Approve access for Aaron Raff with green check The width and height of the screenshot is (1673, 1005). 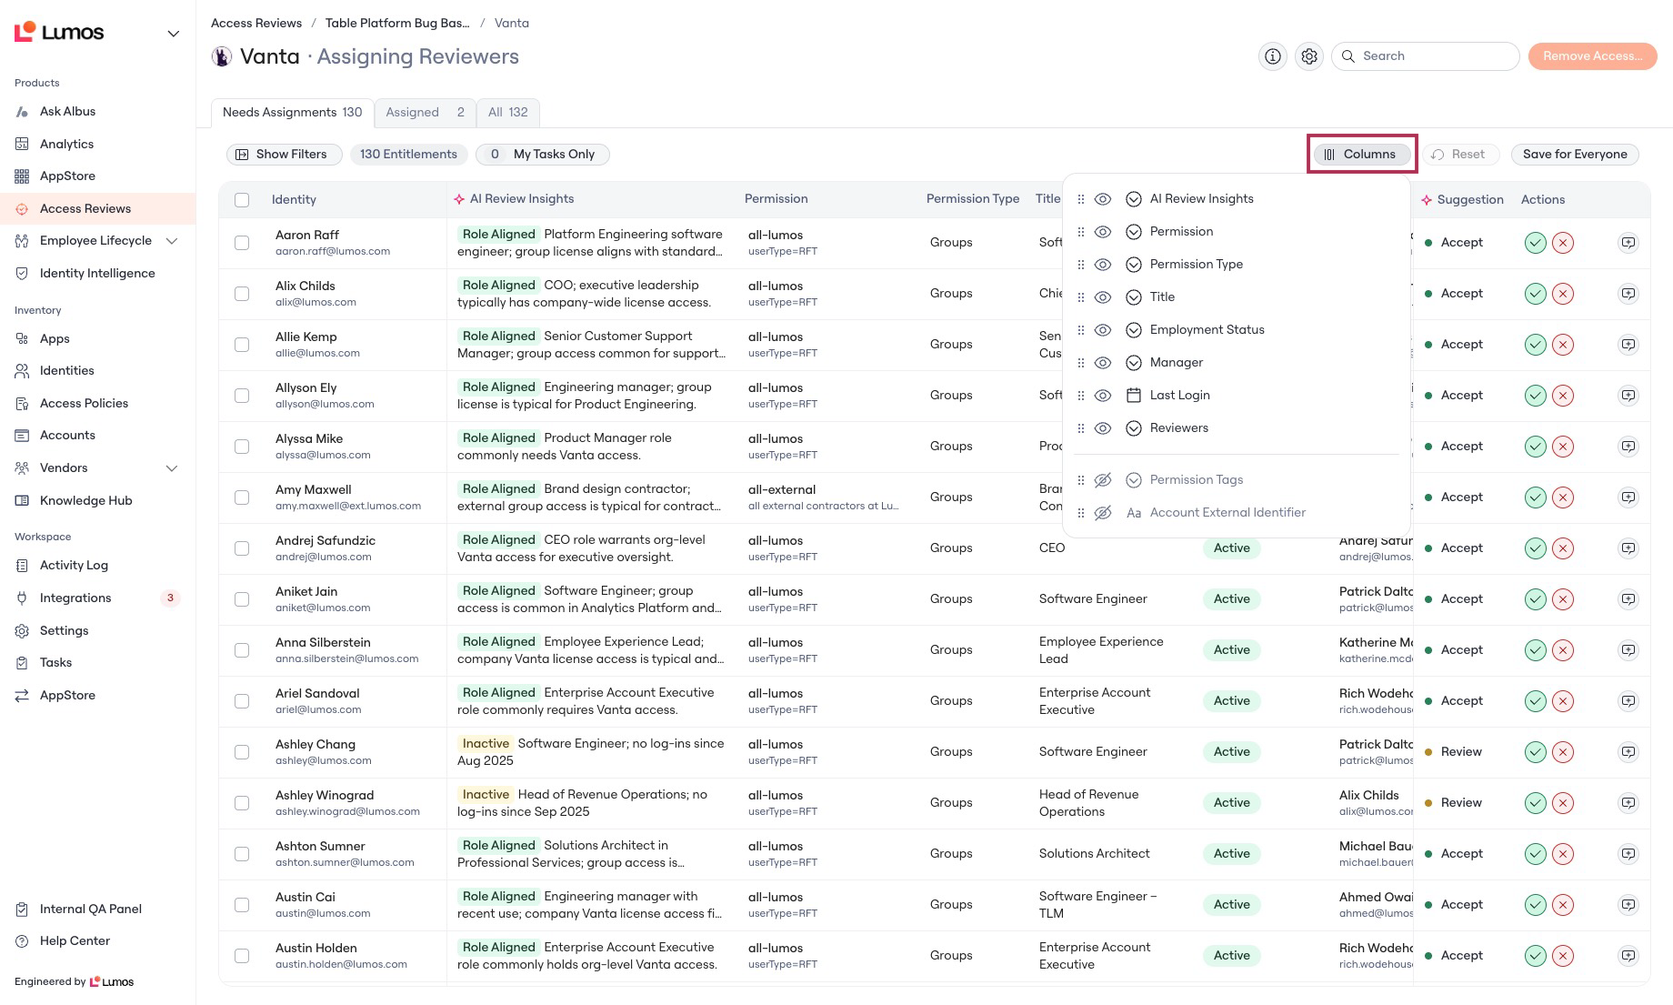pos(1535,243)
